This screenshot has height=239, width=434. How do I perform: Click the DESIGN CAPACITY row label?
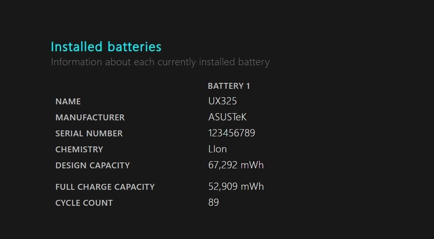(93, 165)
